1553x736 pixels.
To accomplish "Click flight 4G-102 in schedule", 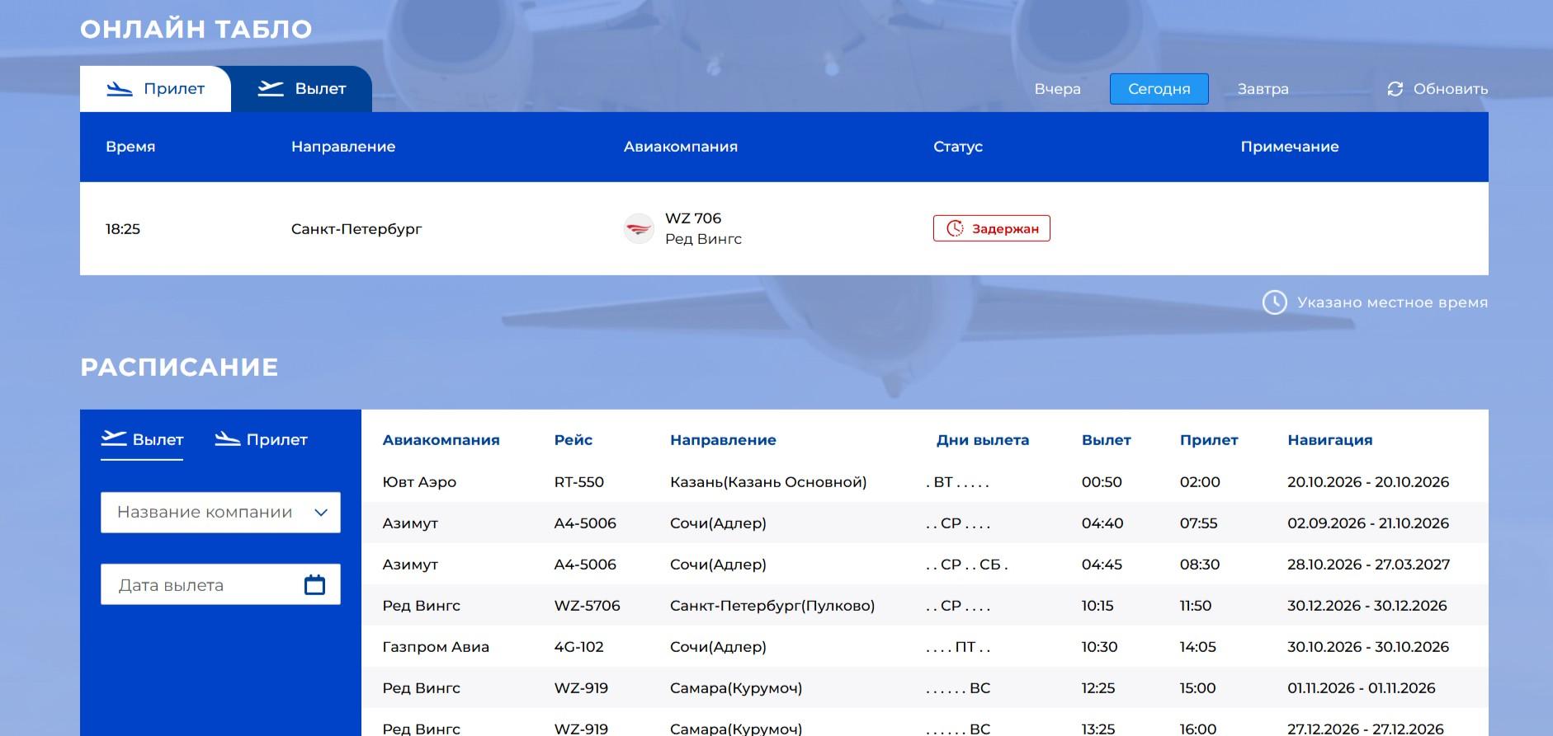I will [578, 647].
